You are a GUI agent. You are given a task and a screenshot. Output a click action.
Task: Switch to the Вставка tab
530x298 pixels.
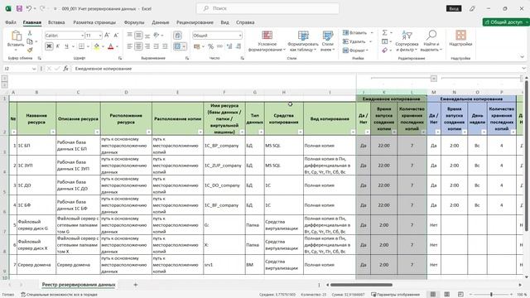[x=56, y=22]
